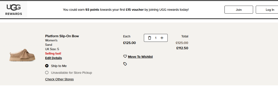
Task: Click the UK Size: 5 text
Action: [x=52, y=49]
